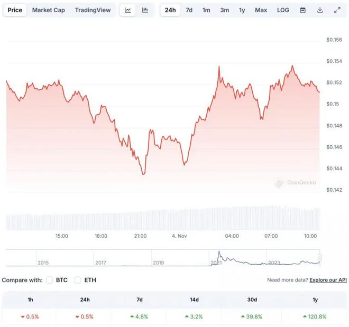
Task: Open the calendar date range picker
Action: click(302, 10)
